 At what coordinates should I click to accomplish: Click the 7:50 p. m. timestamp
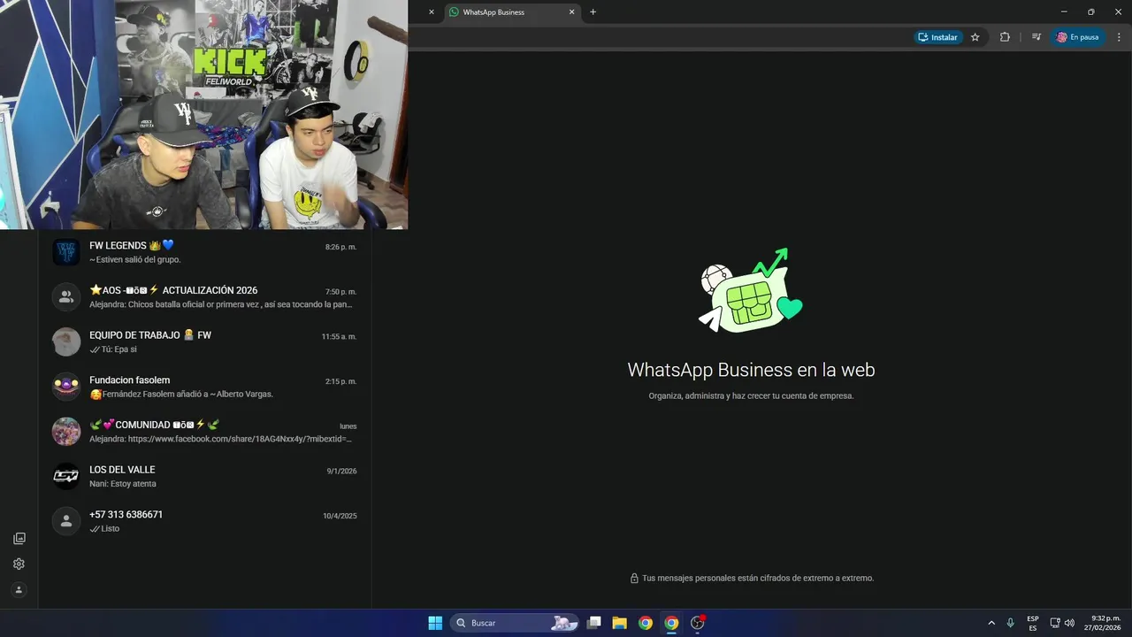[x=340, y=292]
